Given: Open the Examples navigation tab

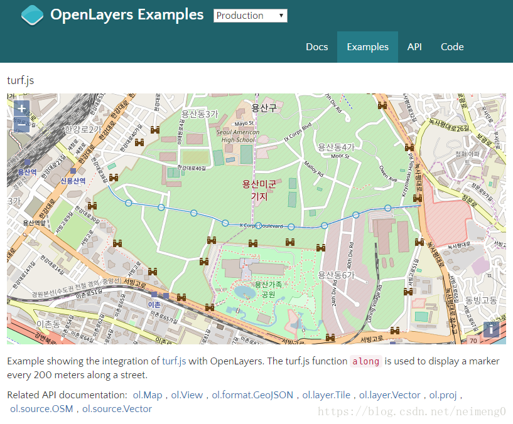Looking at the screenshot, I should click(x=367, y=47).
